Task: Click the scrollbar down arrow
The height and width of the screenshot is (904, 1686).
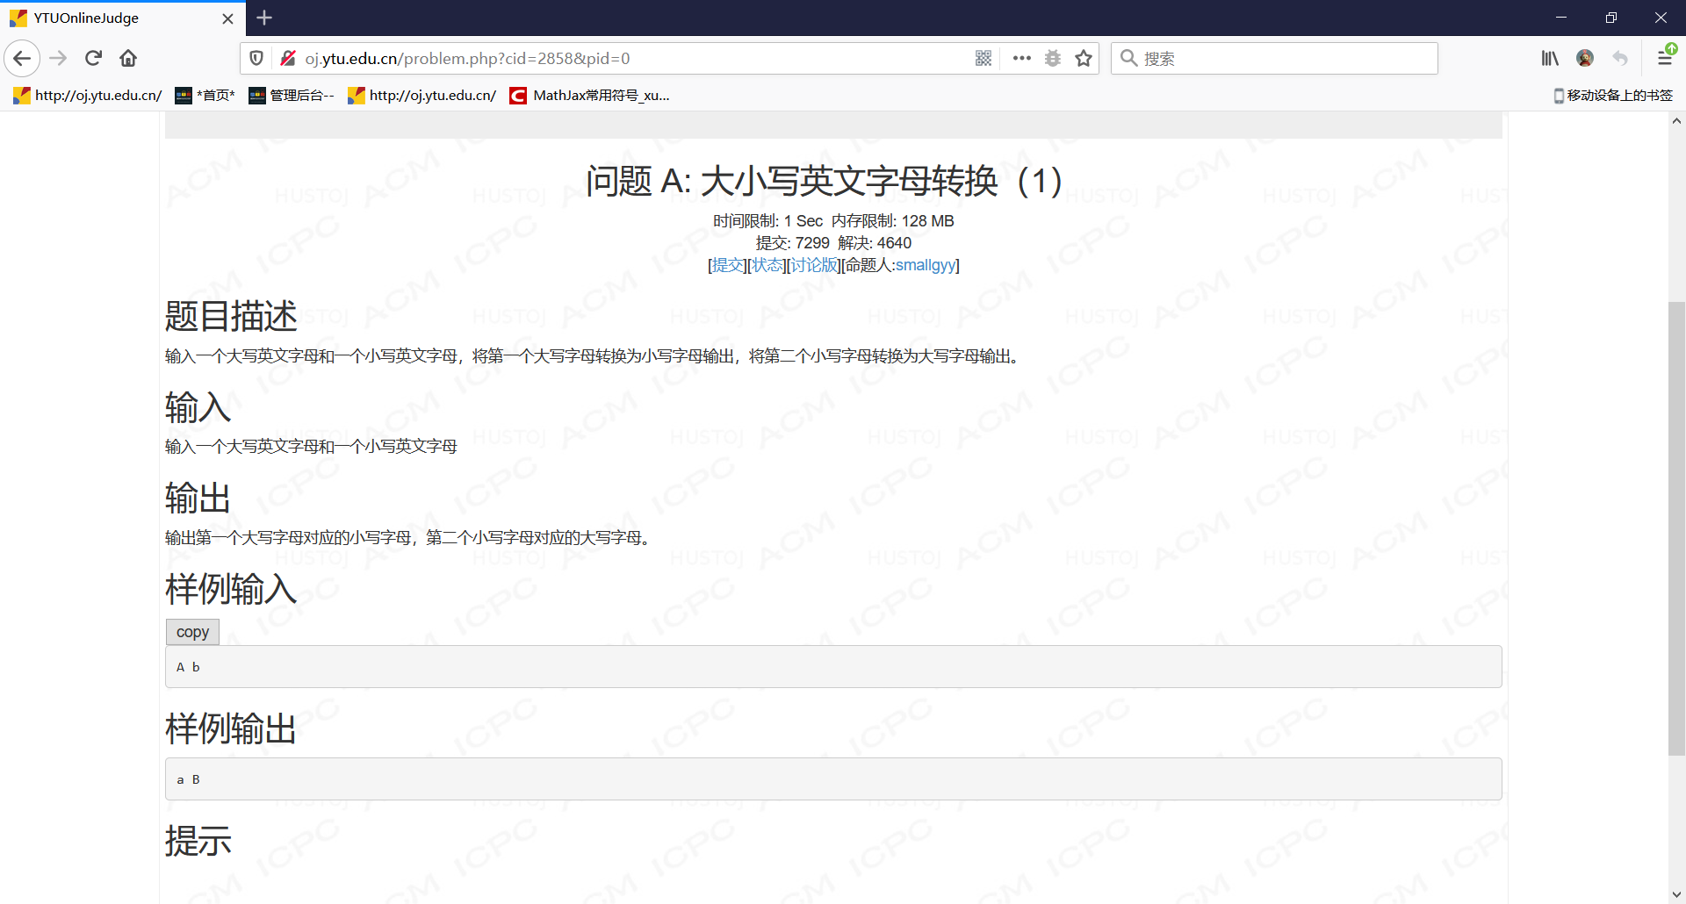Action: pyautogui.click(x=1676, y=894)
